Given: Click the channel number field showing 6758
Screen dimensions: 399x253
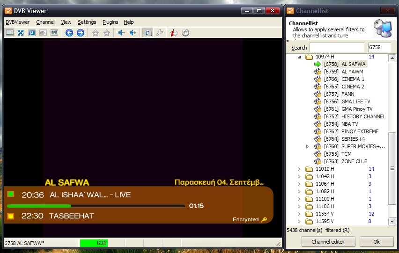Looking at the screenshot, I should (x=379, y=48).
